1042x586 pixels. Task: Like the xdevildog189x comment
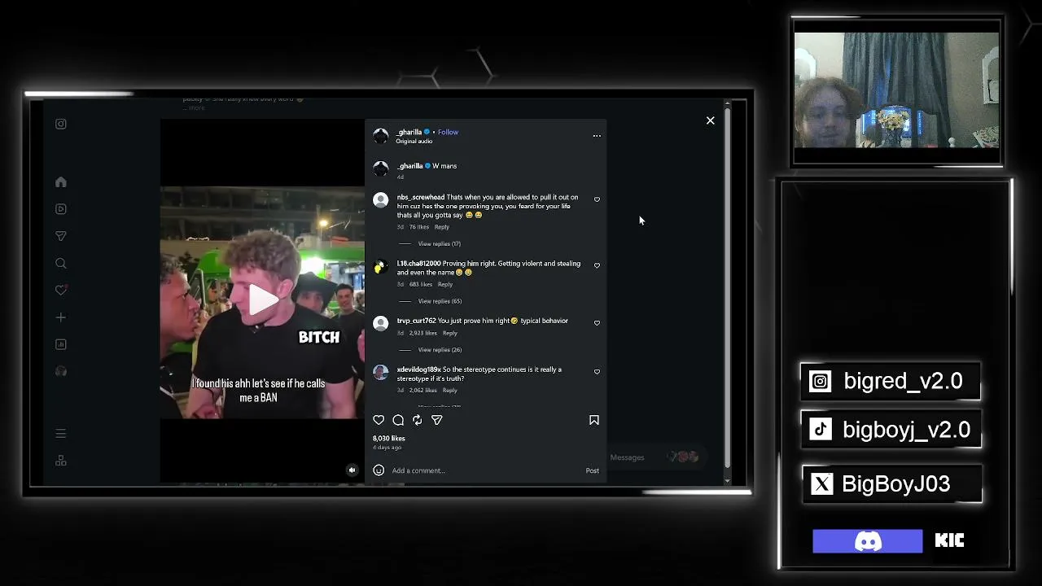[x=597, y=372]
